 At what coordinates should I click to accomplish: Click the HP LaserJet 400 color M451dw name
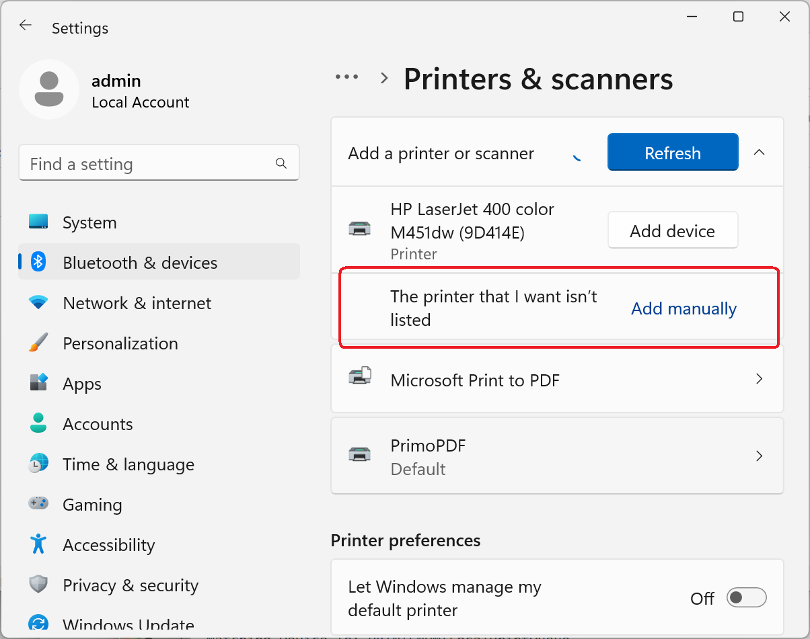472,220
